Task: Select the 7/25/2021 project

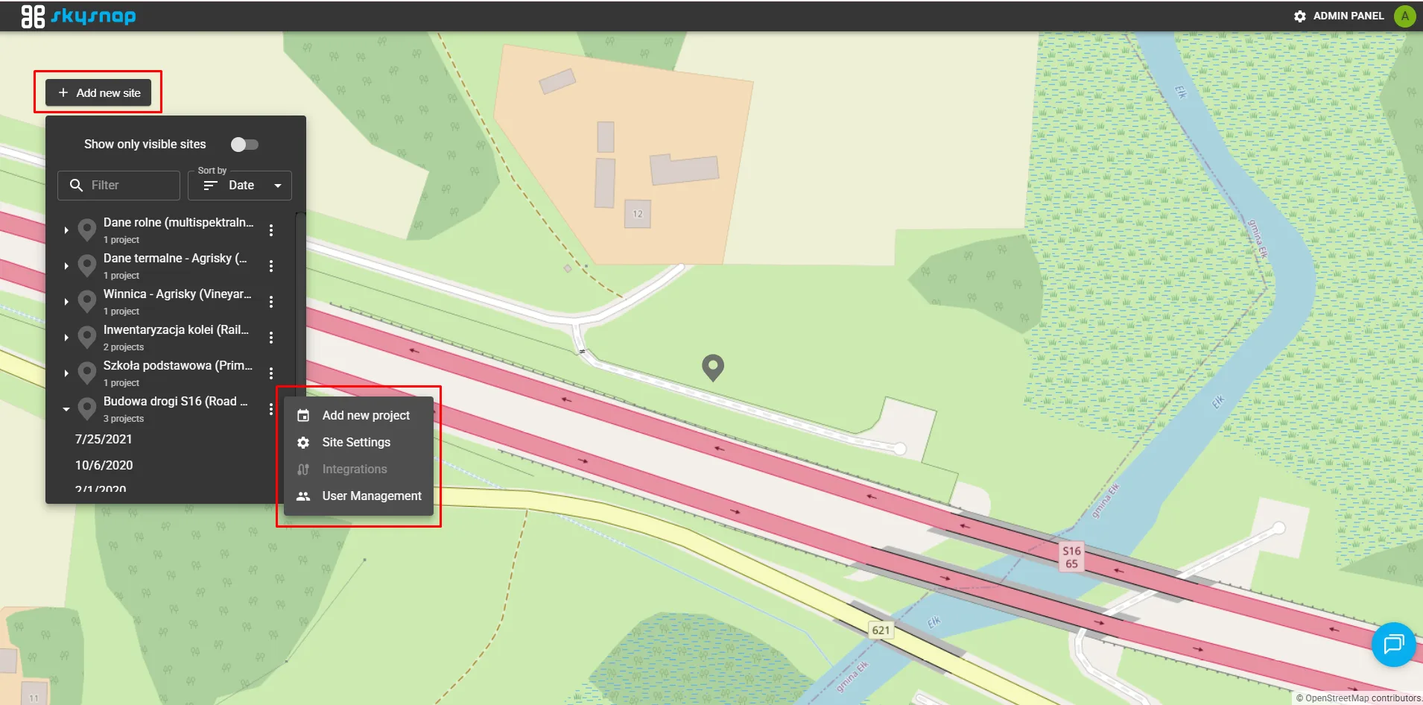Action: 104,440
